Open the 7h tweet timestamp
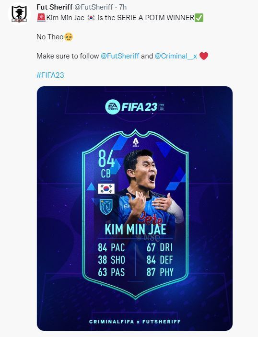This screenshot has height=337, width=258. (x=123, y=7)
